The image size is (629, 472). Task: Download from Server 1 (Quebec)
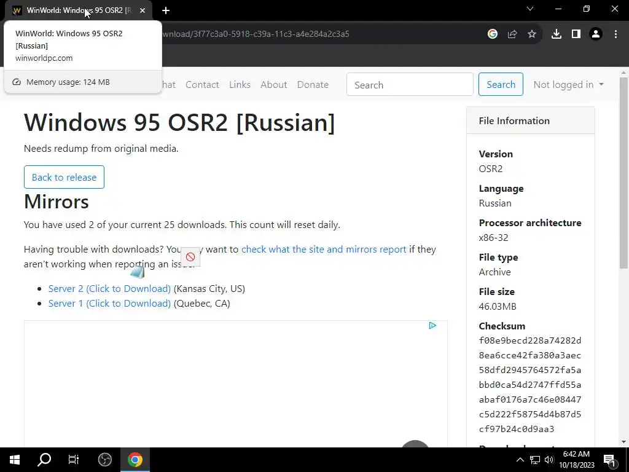coord(109,304)
